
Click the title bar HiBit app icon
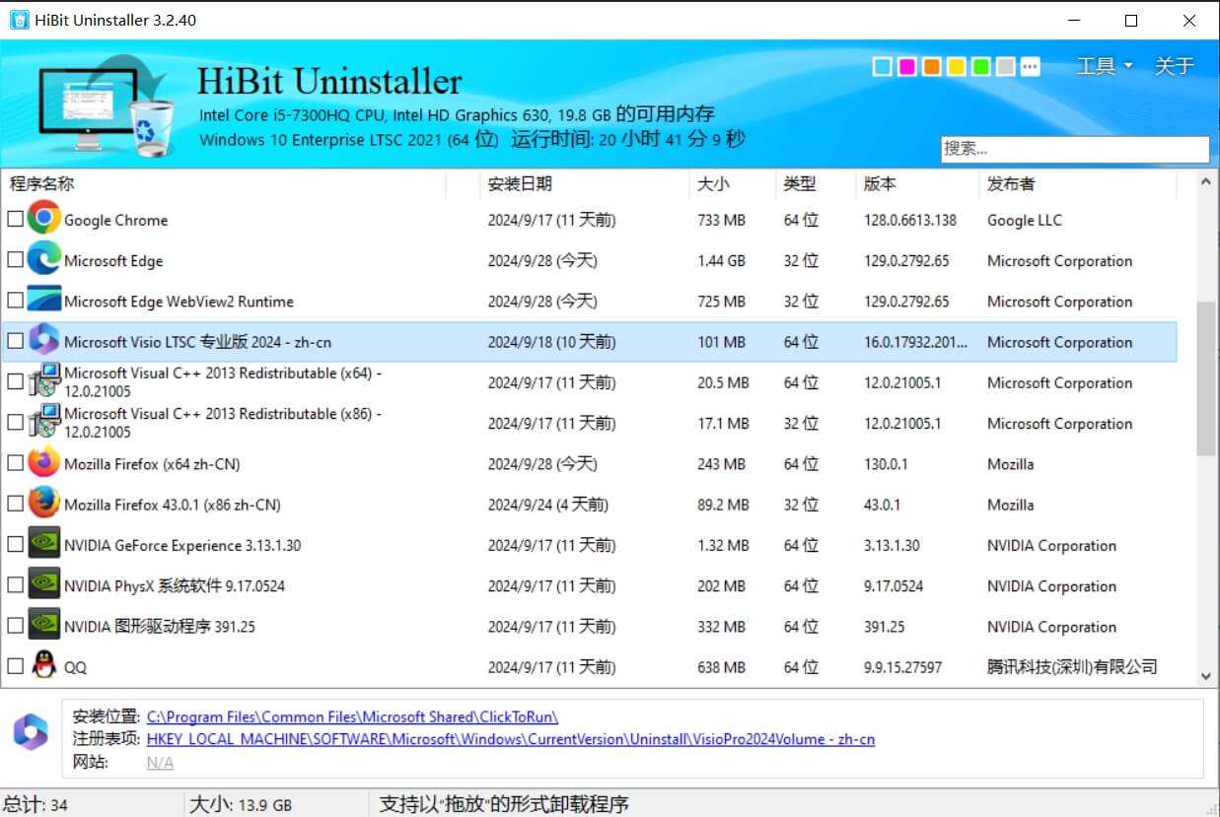tap(20, 20)
